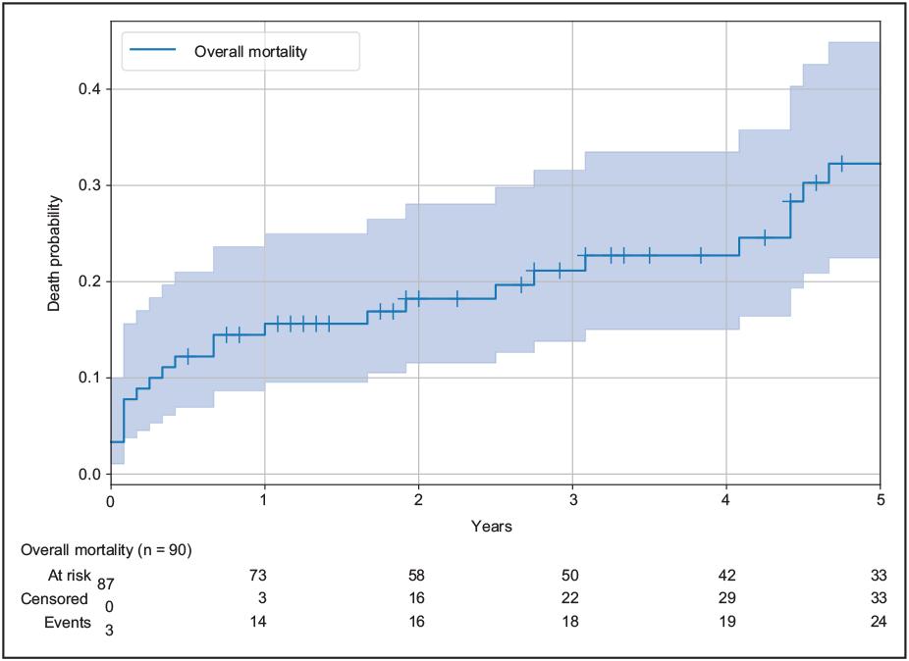This screenshot has height=661, width=909.
Task: Click the x-axis tick label 5
Action: (x=880, y=500)
